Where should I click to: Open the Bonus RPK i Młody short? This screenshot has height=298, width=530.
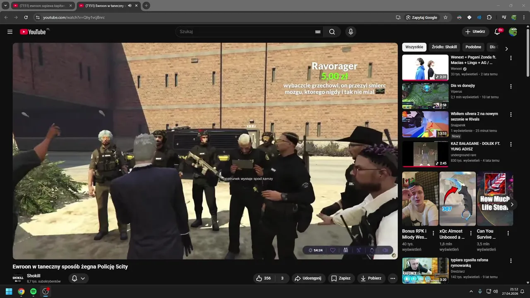coord(420,199)
